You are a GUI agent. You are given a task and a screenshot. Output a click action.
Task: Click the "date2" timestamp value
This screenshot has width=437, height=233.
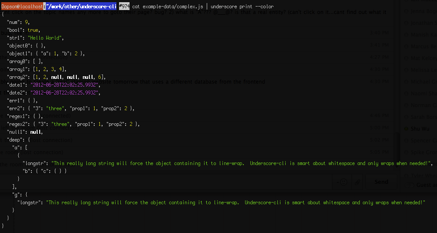(x=64, y=92)
